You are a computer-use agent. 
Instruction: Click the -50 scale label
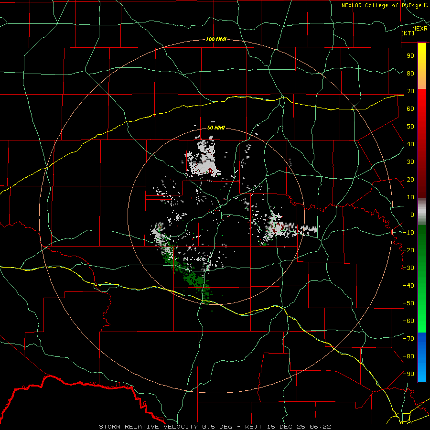click(x=408, y=303)
